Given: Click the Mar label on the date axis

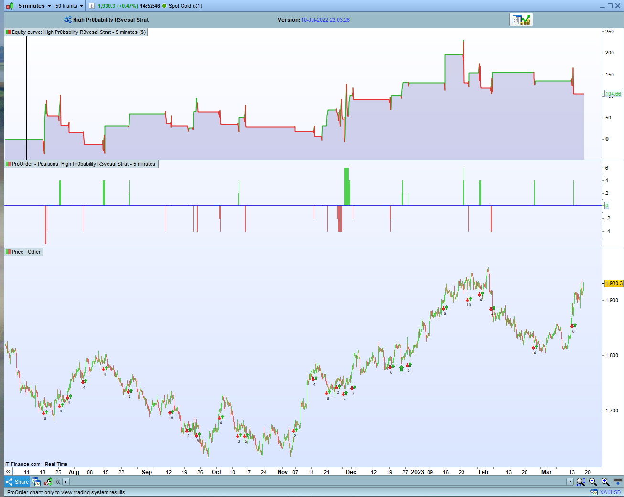Looking at the screenshot, I should click(x=547, y=472).
